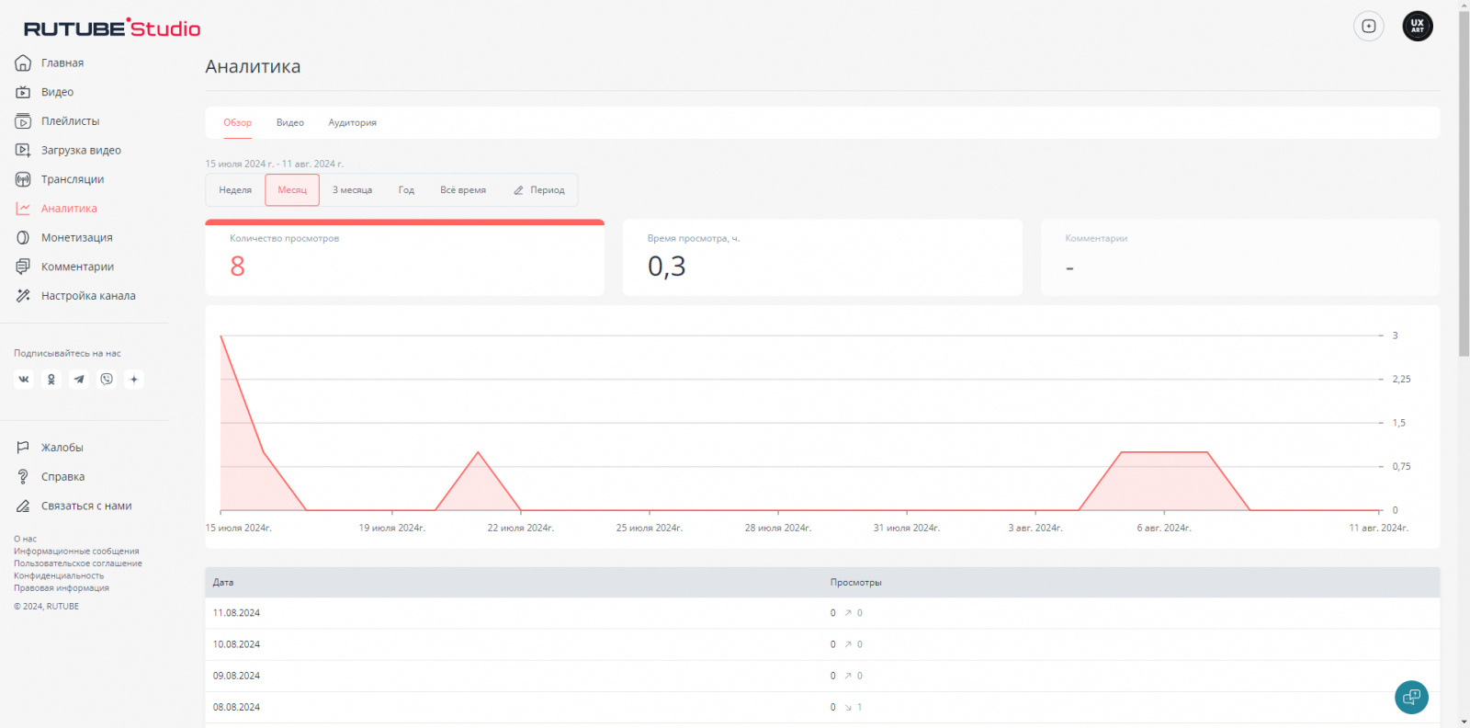
Task: Click the Telegram icon in sidebar
Action: pos(79,379)
